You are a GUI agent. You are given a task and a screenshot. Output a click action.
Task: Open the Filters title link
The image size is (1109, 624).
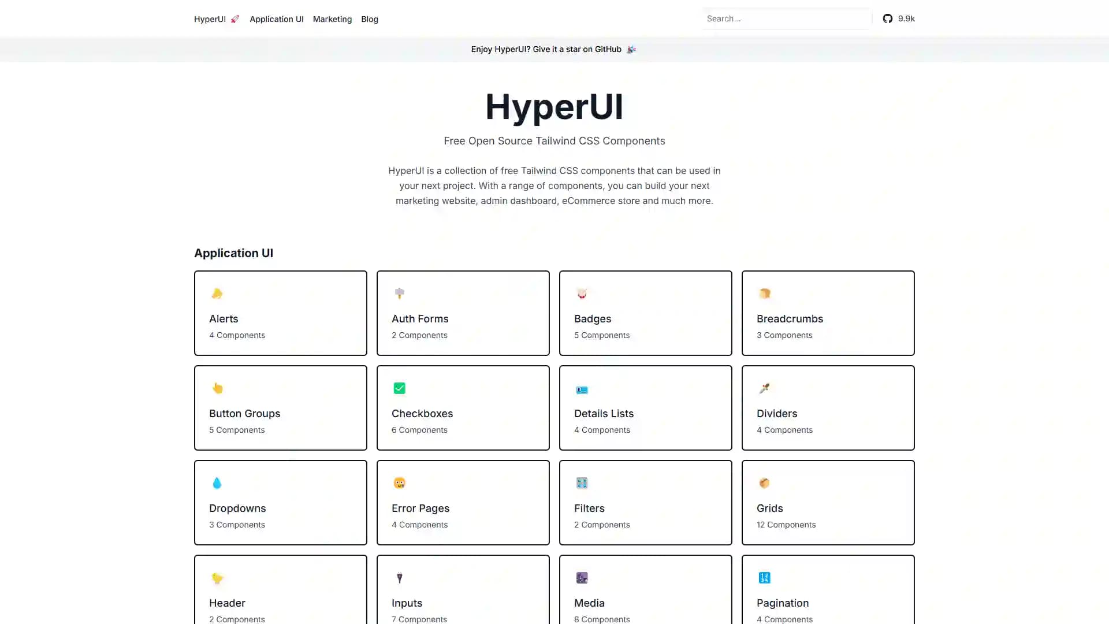pos(589,508)
